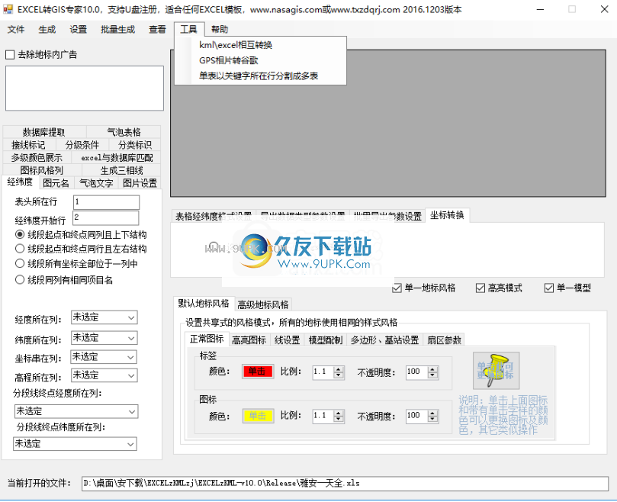617x502 pixels.
Task: Click the pushpin placemark icon button
Action: click(496, 371)
